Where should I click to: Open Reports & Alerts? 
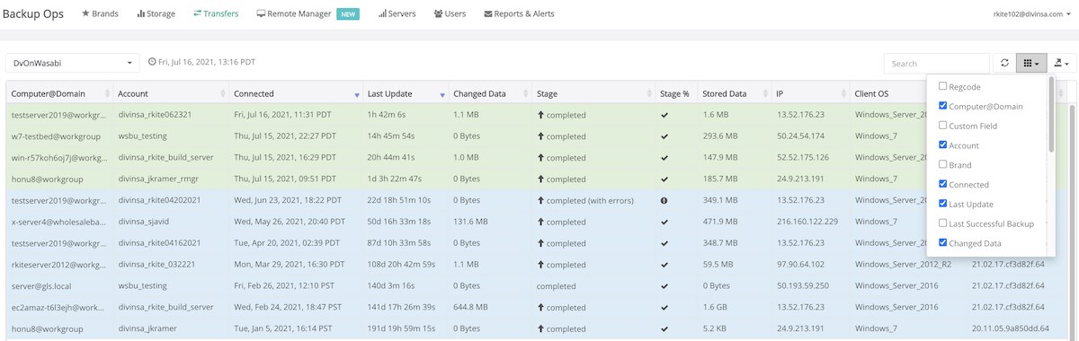coord(519,13)
